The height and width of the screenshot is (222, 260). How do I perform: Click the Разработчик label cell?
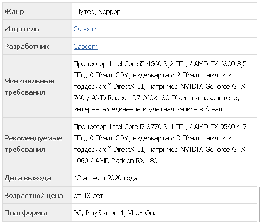37,46
